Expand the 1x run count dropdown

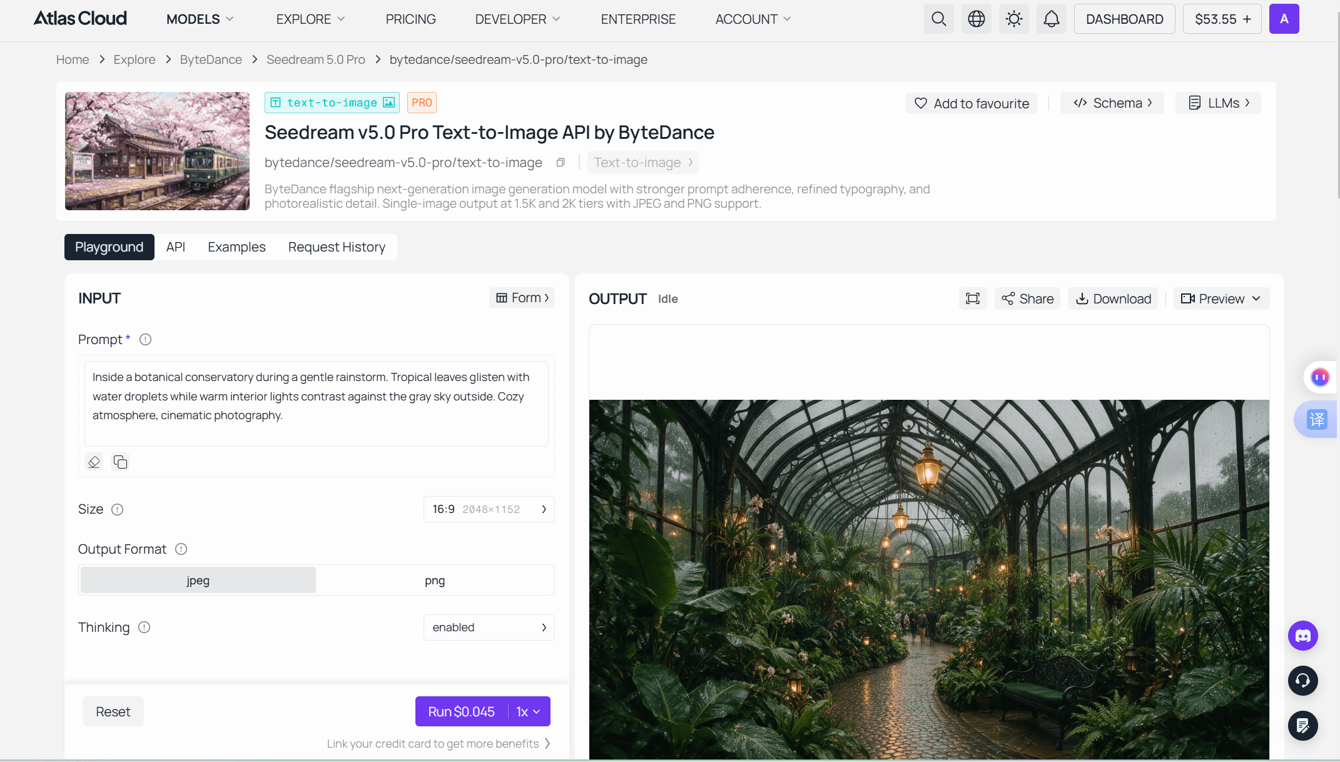click(x=529, y=712)
